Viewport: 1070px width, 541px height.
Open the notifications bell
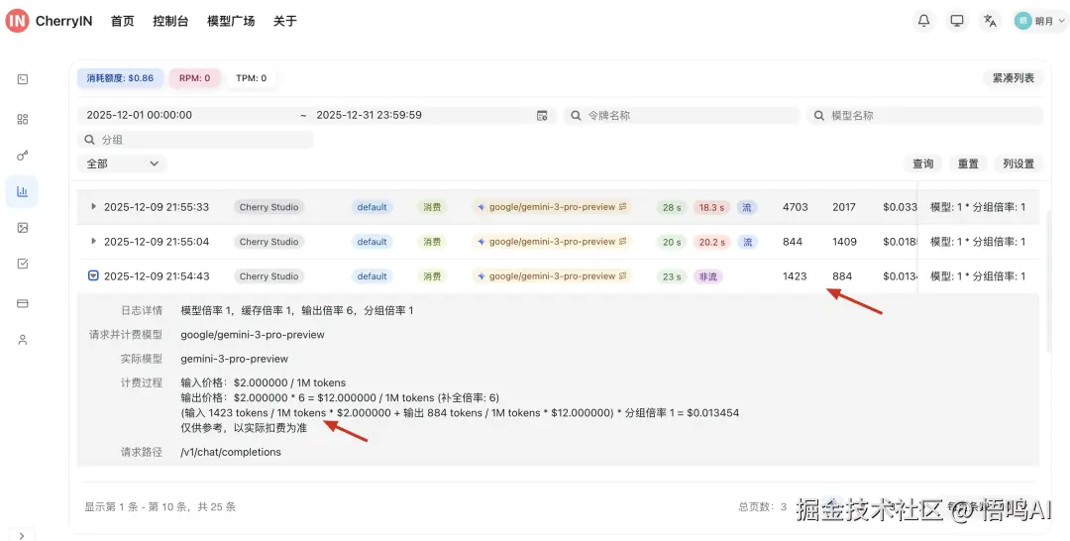(923, 21)
